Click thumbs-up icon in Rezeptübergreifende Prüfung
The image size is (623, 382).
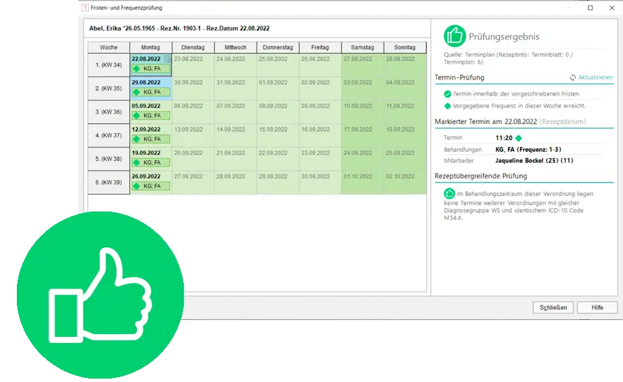tap(449, 193)
